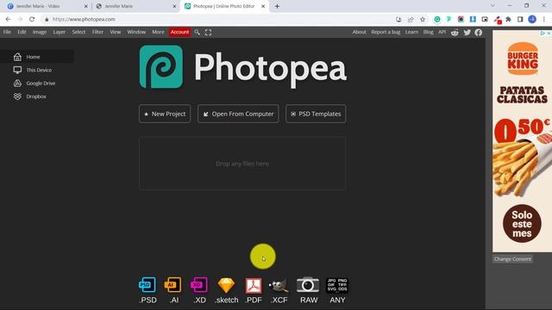552x310 pixels.
Task: Go to Home in sidebar
Action: pos(37,57)
